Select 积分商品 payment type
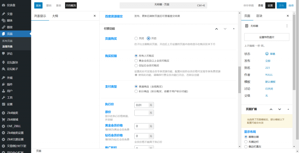The width and height of the screenshot is (299, 153). coord(136,91)
